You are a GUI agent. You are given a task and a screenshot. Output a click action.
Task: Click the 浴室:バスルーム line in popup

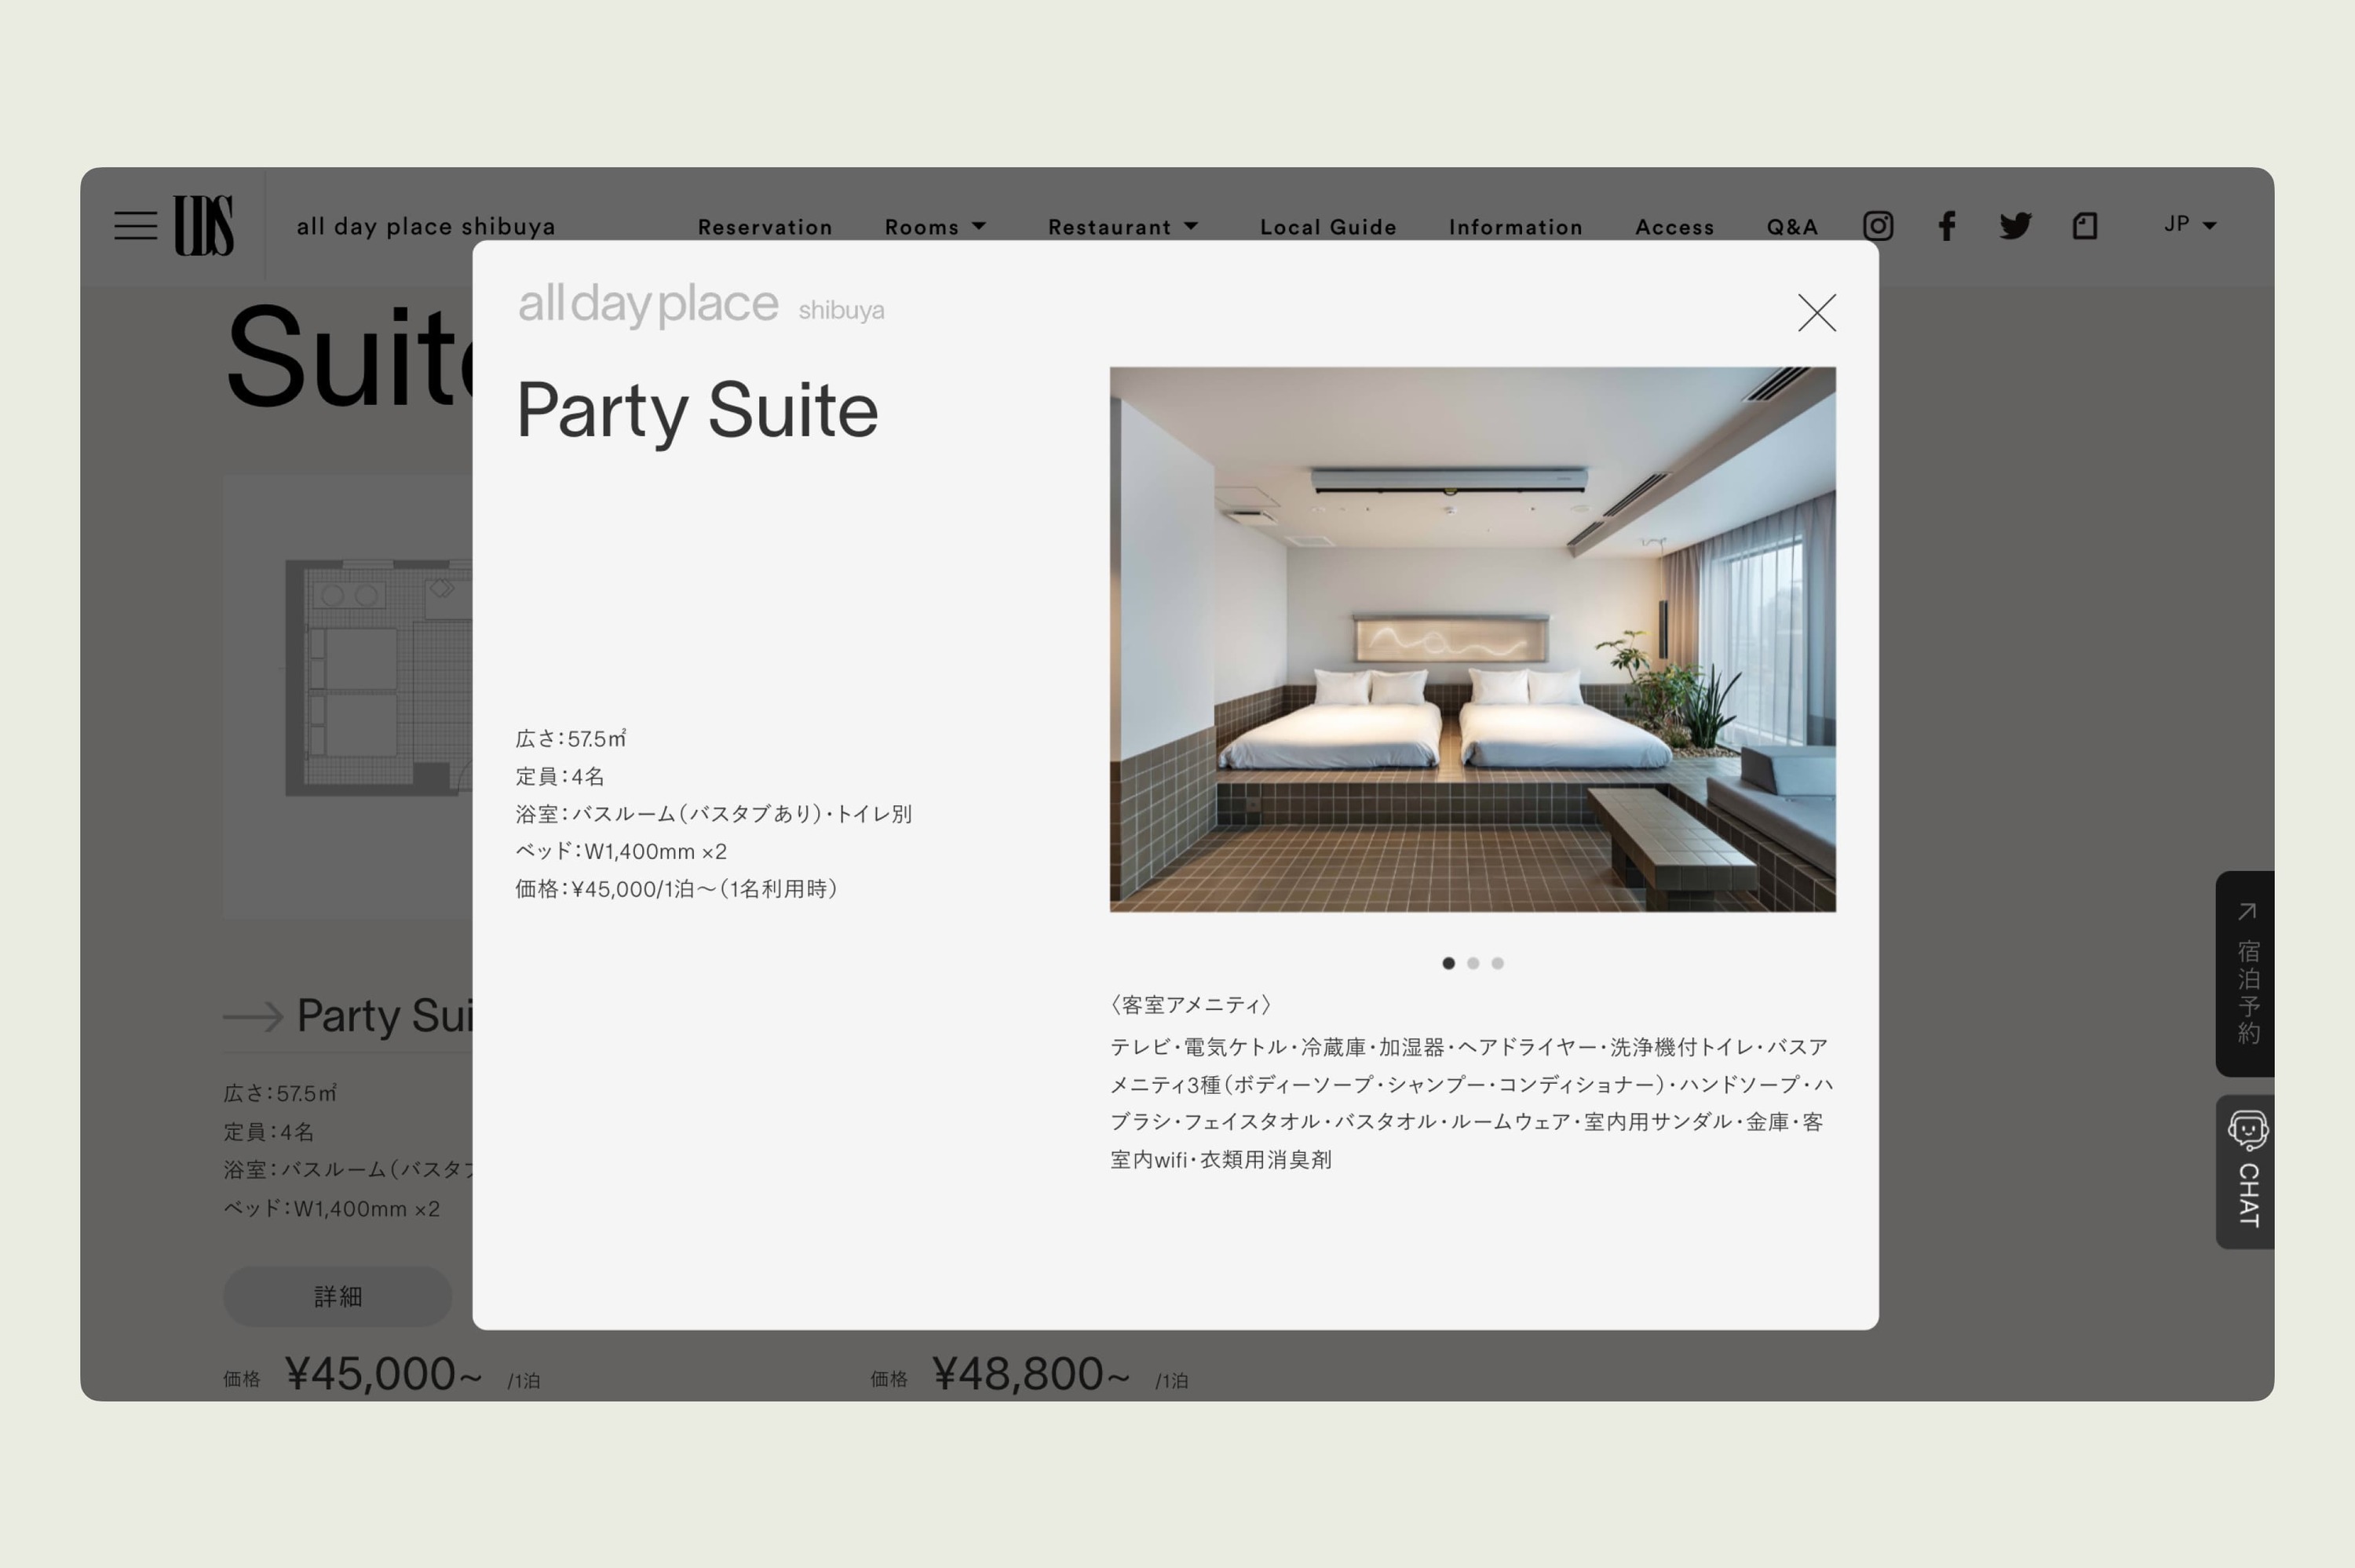pyautogui.click(x=713, y=814)
